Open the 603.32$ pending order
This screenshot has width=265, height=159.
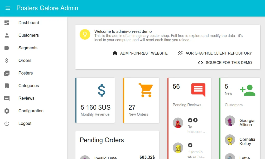pyautogui.click(x=147, y=157)
